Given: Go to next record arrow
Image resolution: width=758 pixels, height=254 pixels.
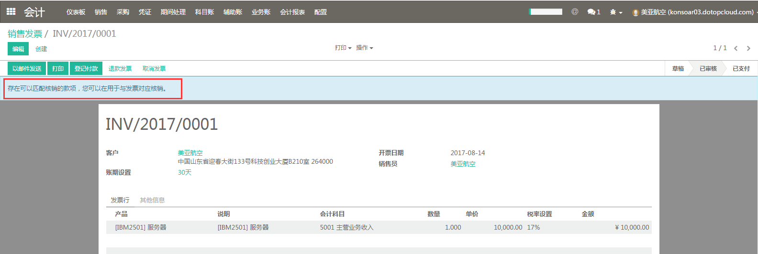Looking at the screenshot, I should (x=748, y=48).
